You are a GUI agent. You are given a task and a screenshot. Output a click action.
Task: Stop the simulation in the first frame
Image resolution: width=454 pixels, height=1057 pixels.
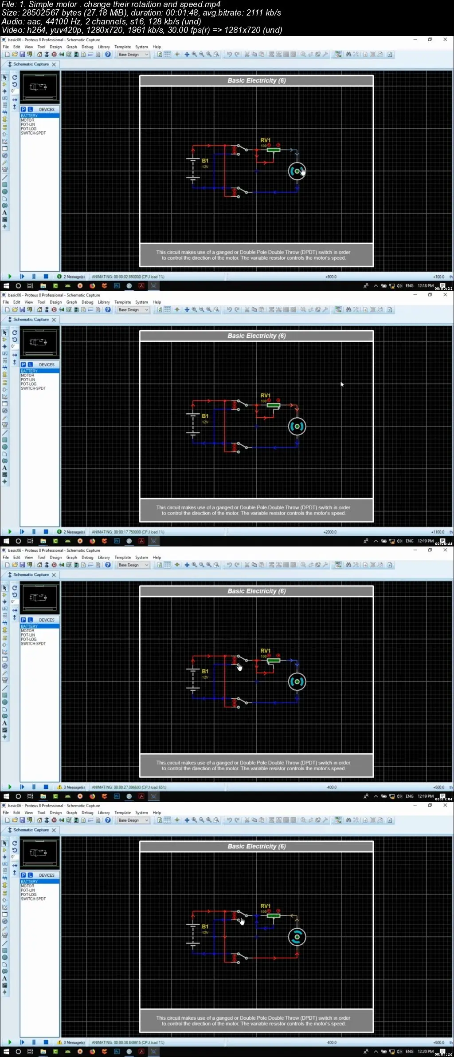[x=46, y=277]
